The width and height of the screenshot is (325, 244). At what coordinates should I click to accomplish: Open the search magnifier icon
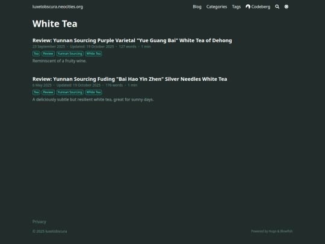277,7
